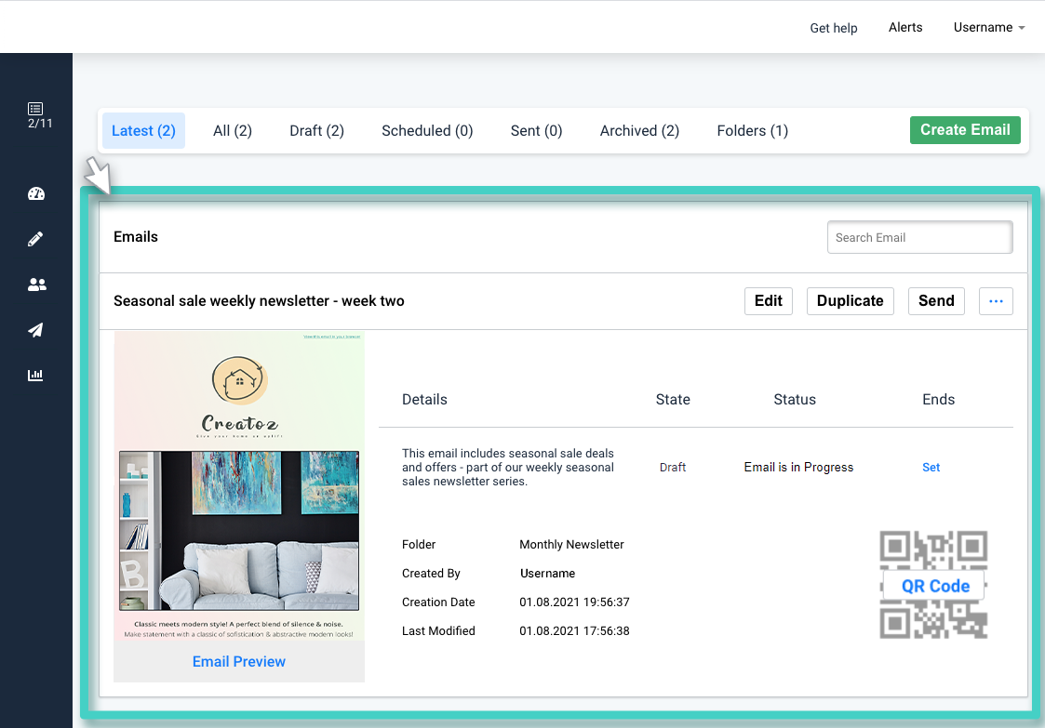This screenshot has height=728, width=1045.
Task: Click the Creatoz email preview thumbnail
Action: pyautogui.click(x=239, y=486)
